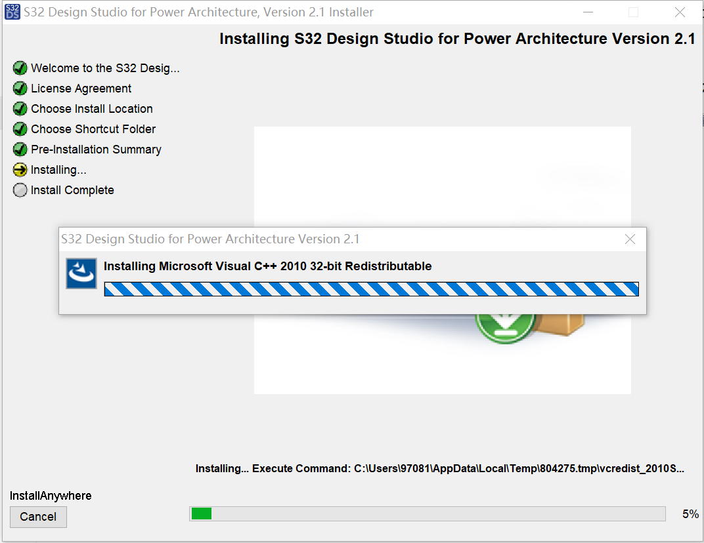Select the 'Choose Shortcut Folder' step text
The height and width of the screenshot is (543, 704).
click(x=93, y=129)
